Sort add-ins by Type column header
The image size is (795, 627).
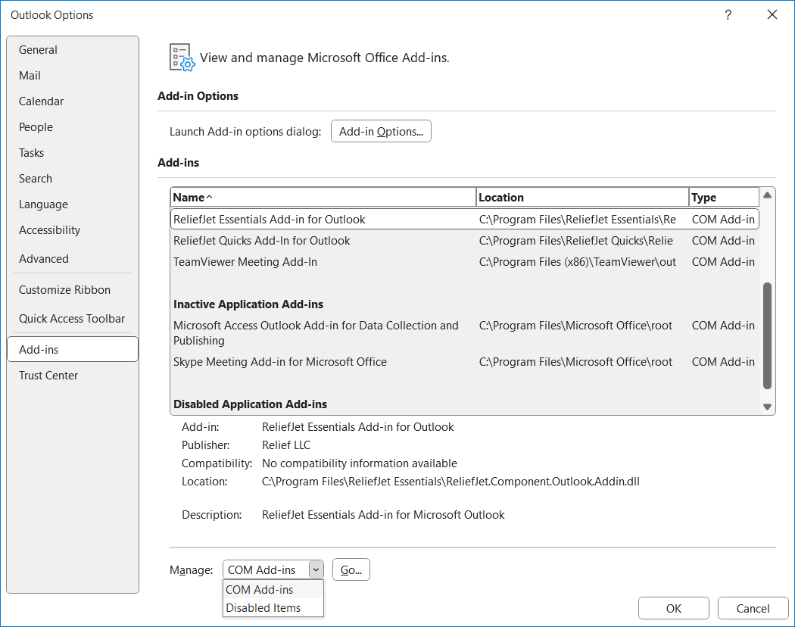click(724, 198)
